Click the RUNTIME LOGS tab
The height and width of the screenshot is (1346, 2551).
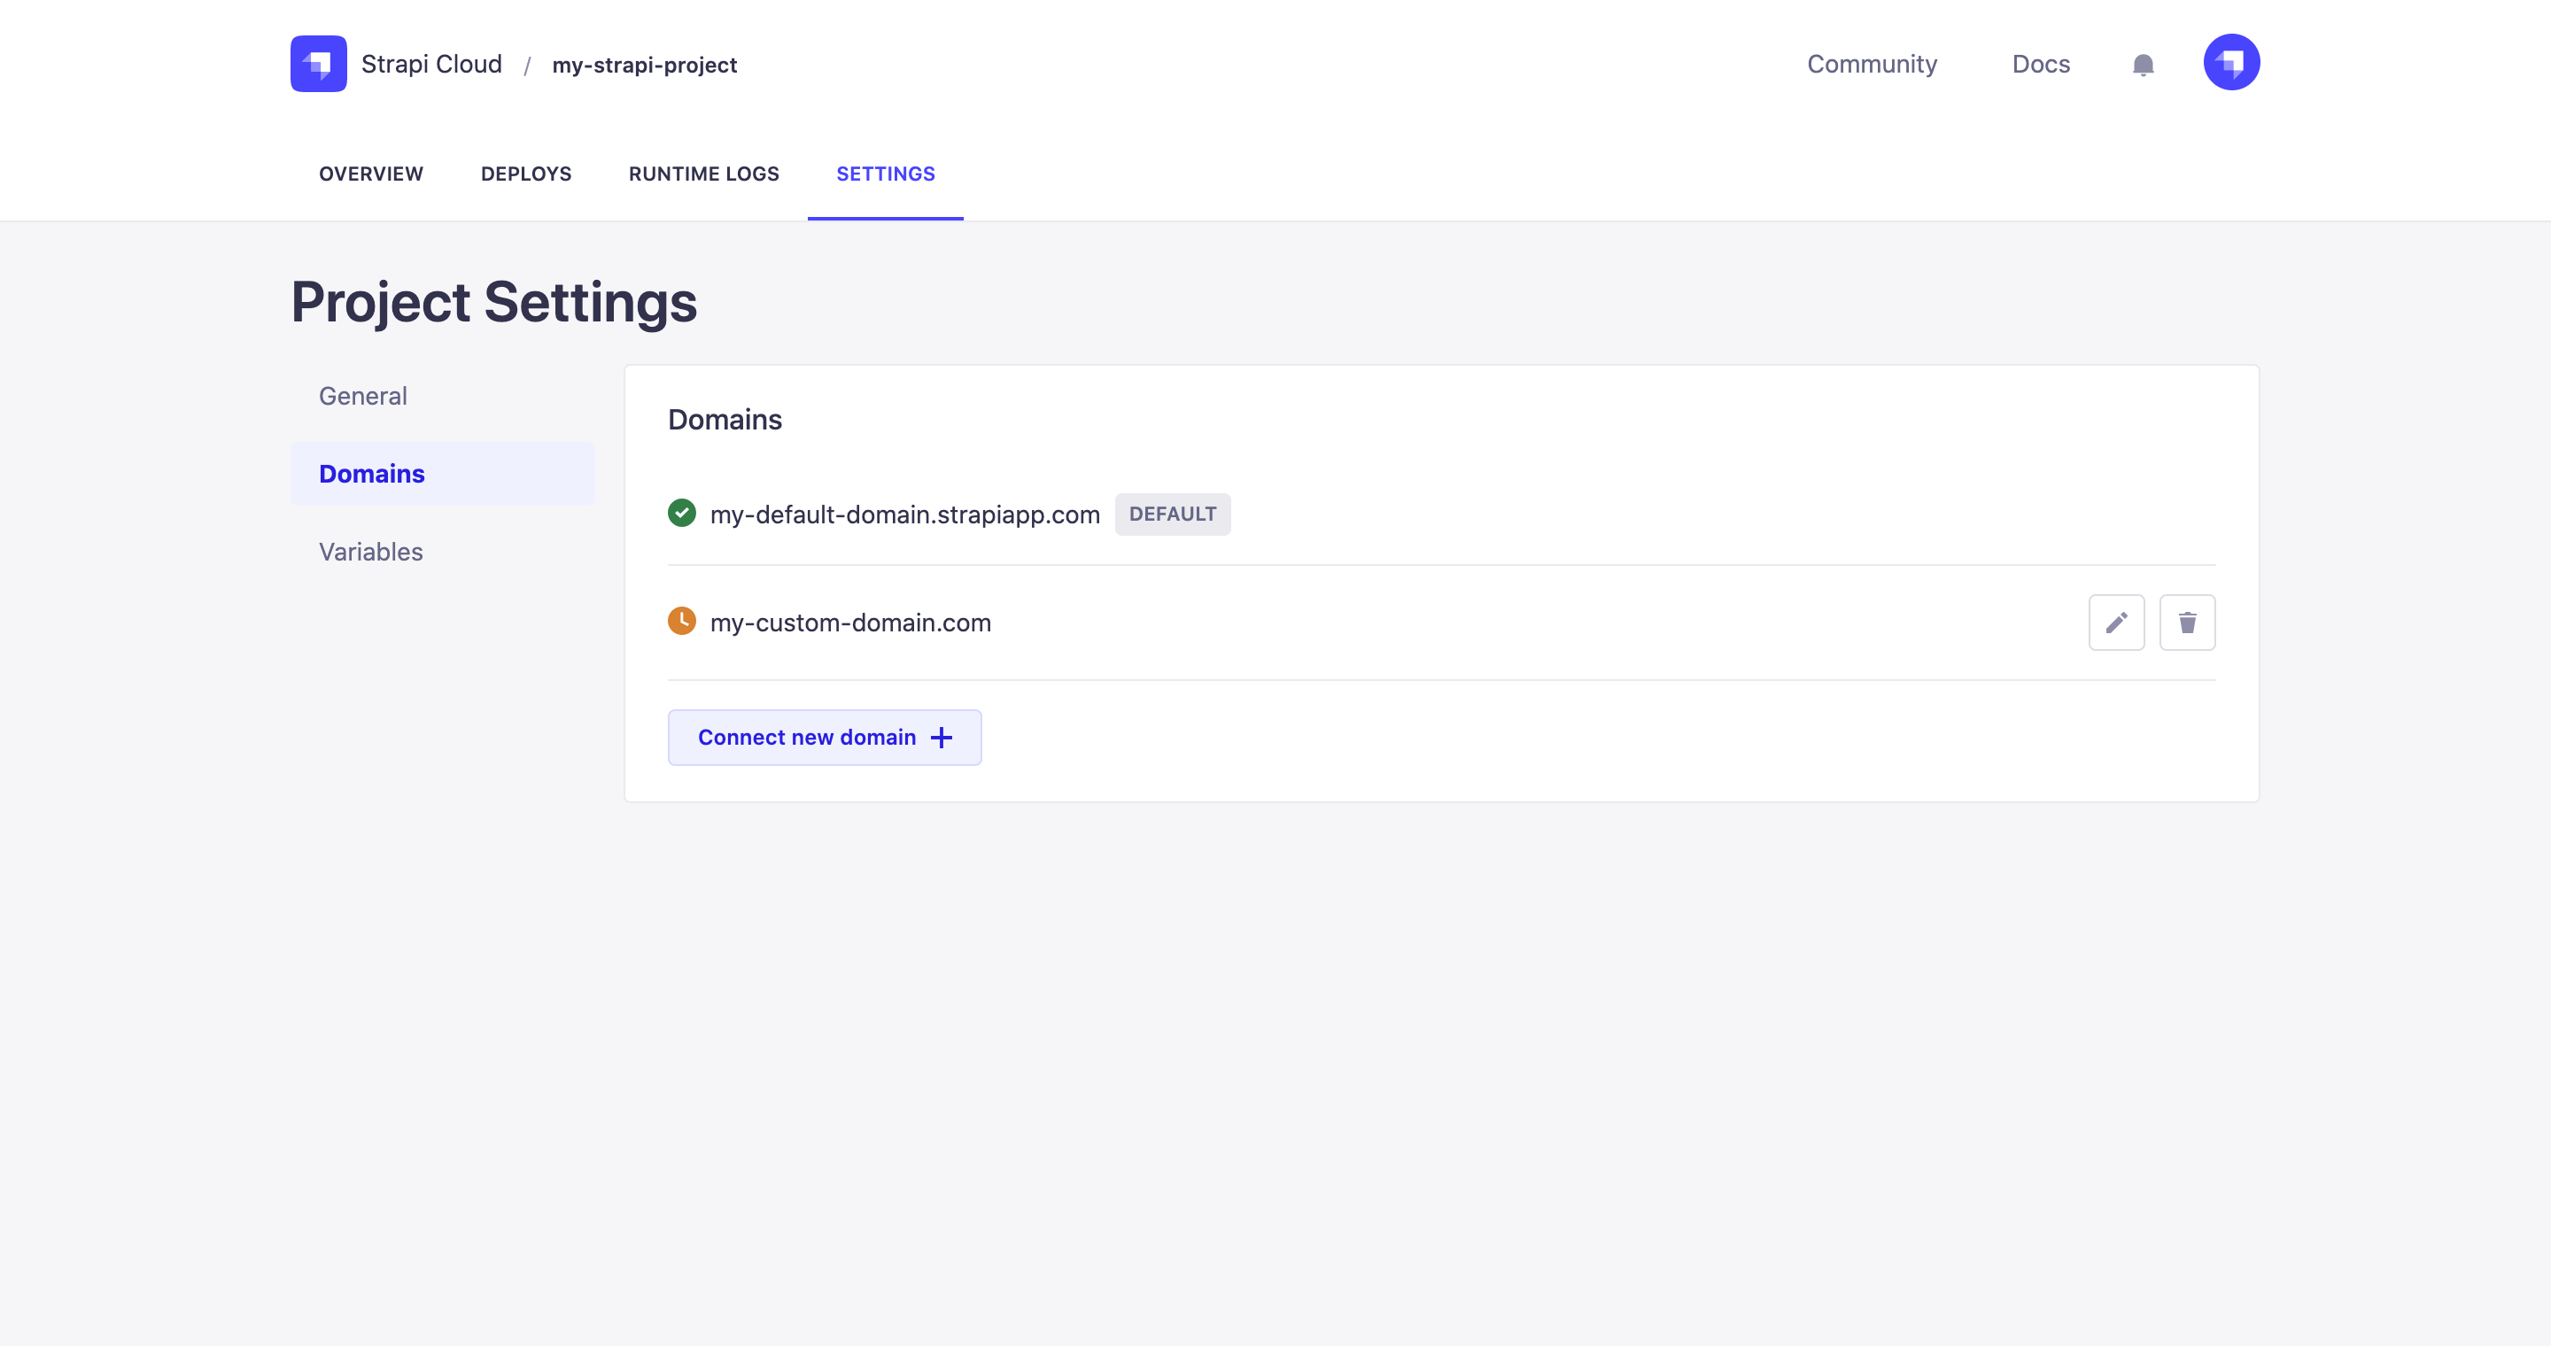(x=702, y=174)
